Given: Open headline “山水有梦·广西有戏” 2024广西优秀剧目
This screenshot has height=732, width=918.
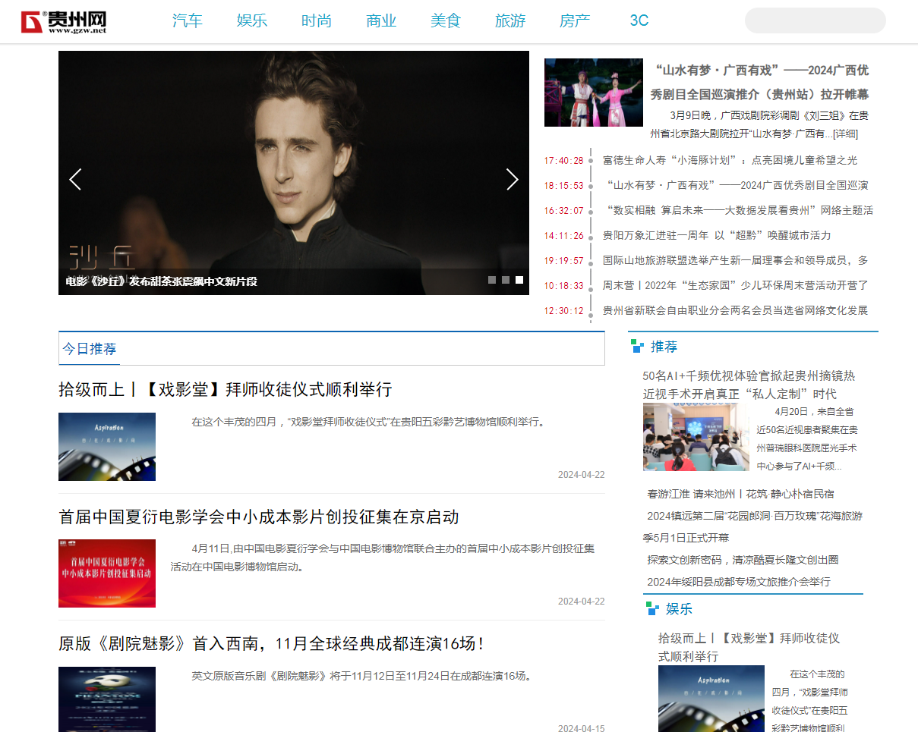Looking at the screenshot, I should [759, 82].
